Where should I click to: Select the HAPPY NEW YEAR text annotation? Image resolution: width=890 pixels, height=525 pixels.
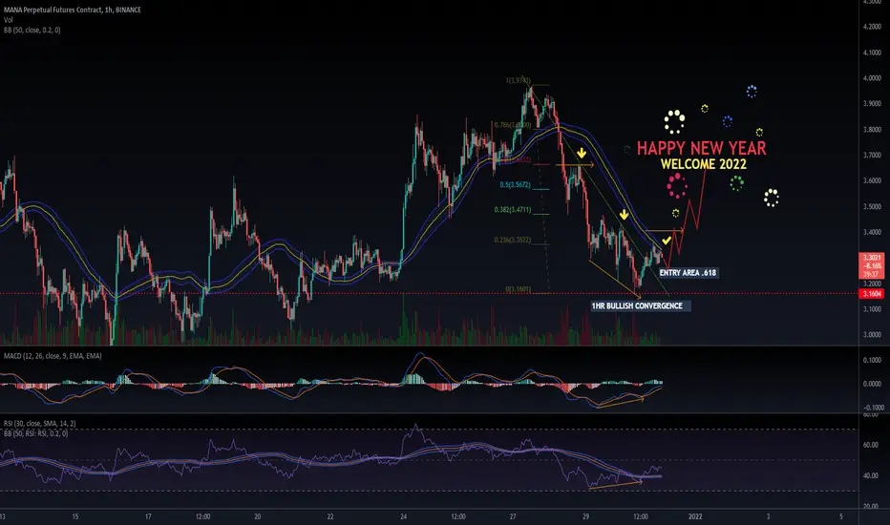[702, 149]
